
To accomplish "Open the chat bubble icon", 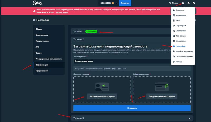I will (194, 3).
